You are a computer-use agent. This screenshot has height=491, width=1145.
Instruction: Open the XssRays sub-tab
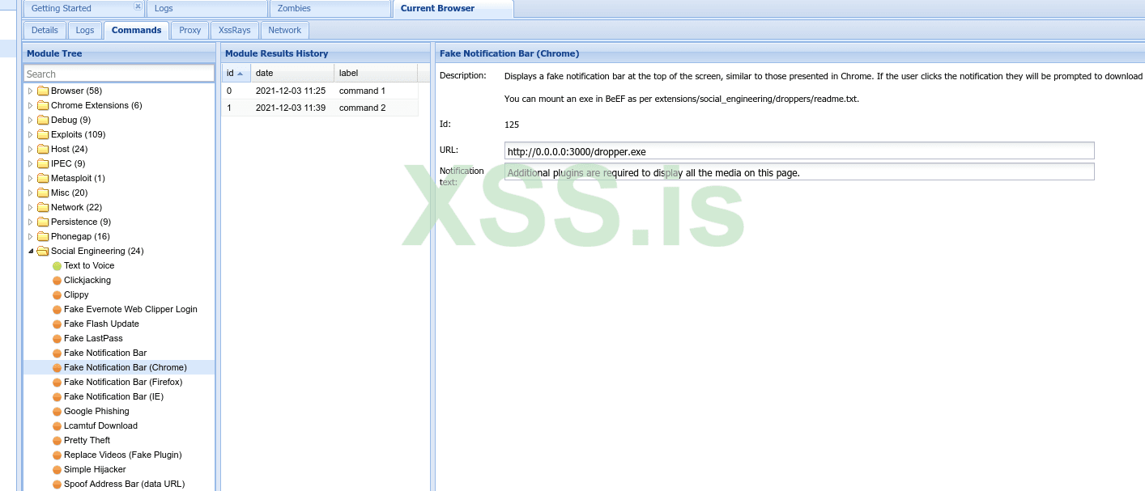(x=235, y=30)
